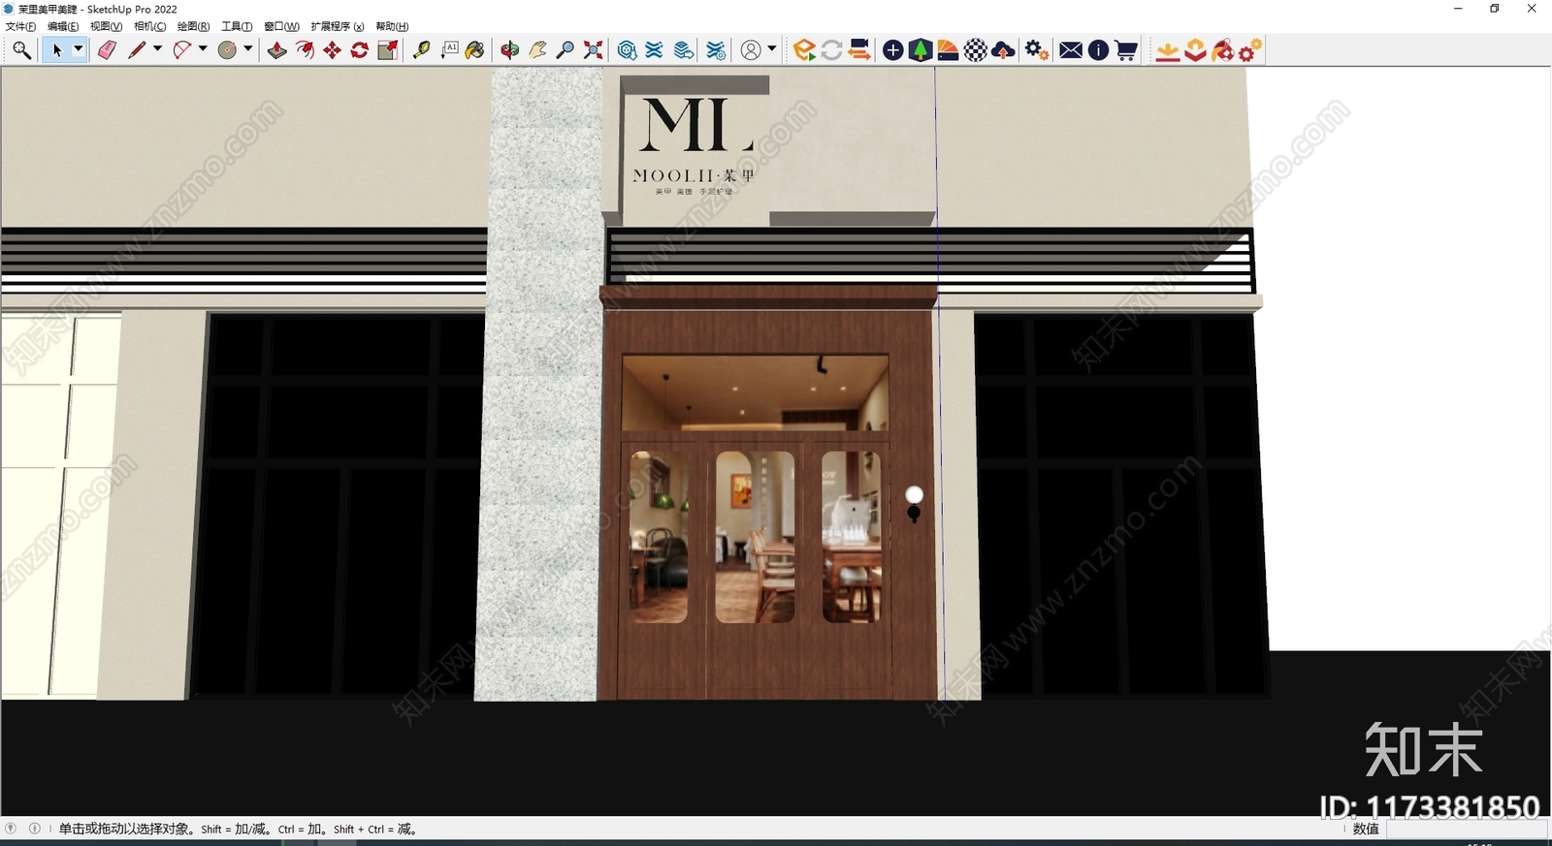Screen dimensions: 1552x846
Task: Open the Extension Warehouse icon
Action: [x=655, y=50]
